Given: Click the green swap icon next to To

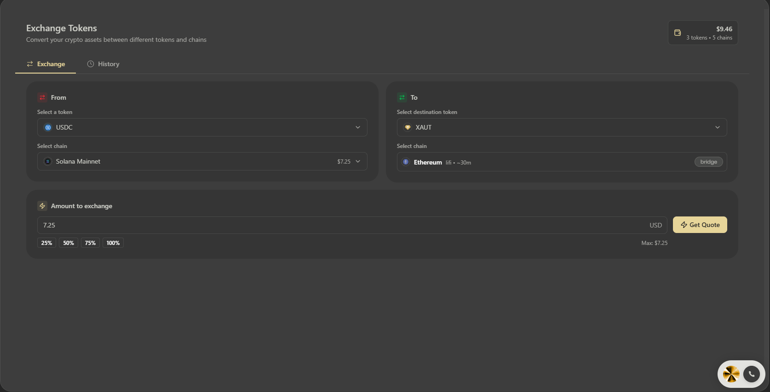Looking at the screenshot, I should [x=402, y=97].
